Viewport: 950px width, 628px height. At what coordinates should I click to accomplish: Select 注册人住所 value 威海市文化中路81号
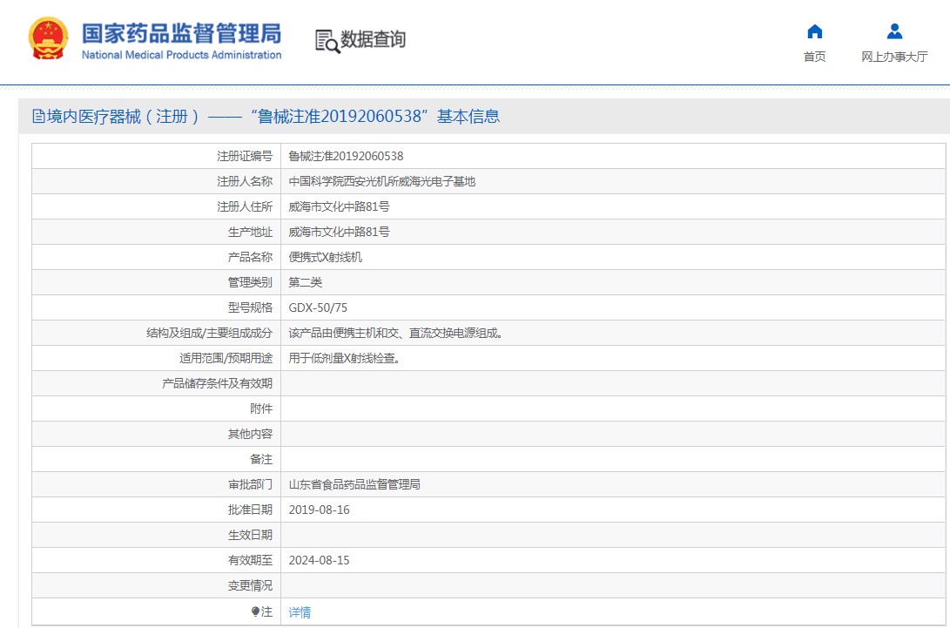339,206
